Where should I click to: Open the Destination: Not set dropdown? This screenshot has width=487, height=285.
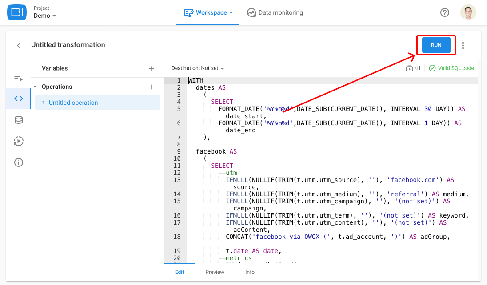tap(198, 68)
